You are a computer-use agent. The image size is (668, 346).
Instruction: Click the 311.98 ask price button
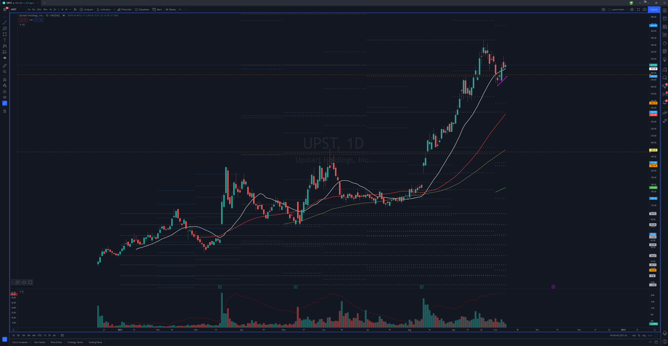point(38,20)
